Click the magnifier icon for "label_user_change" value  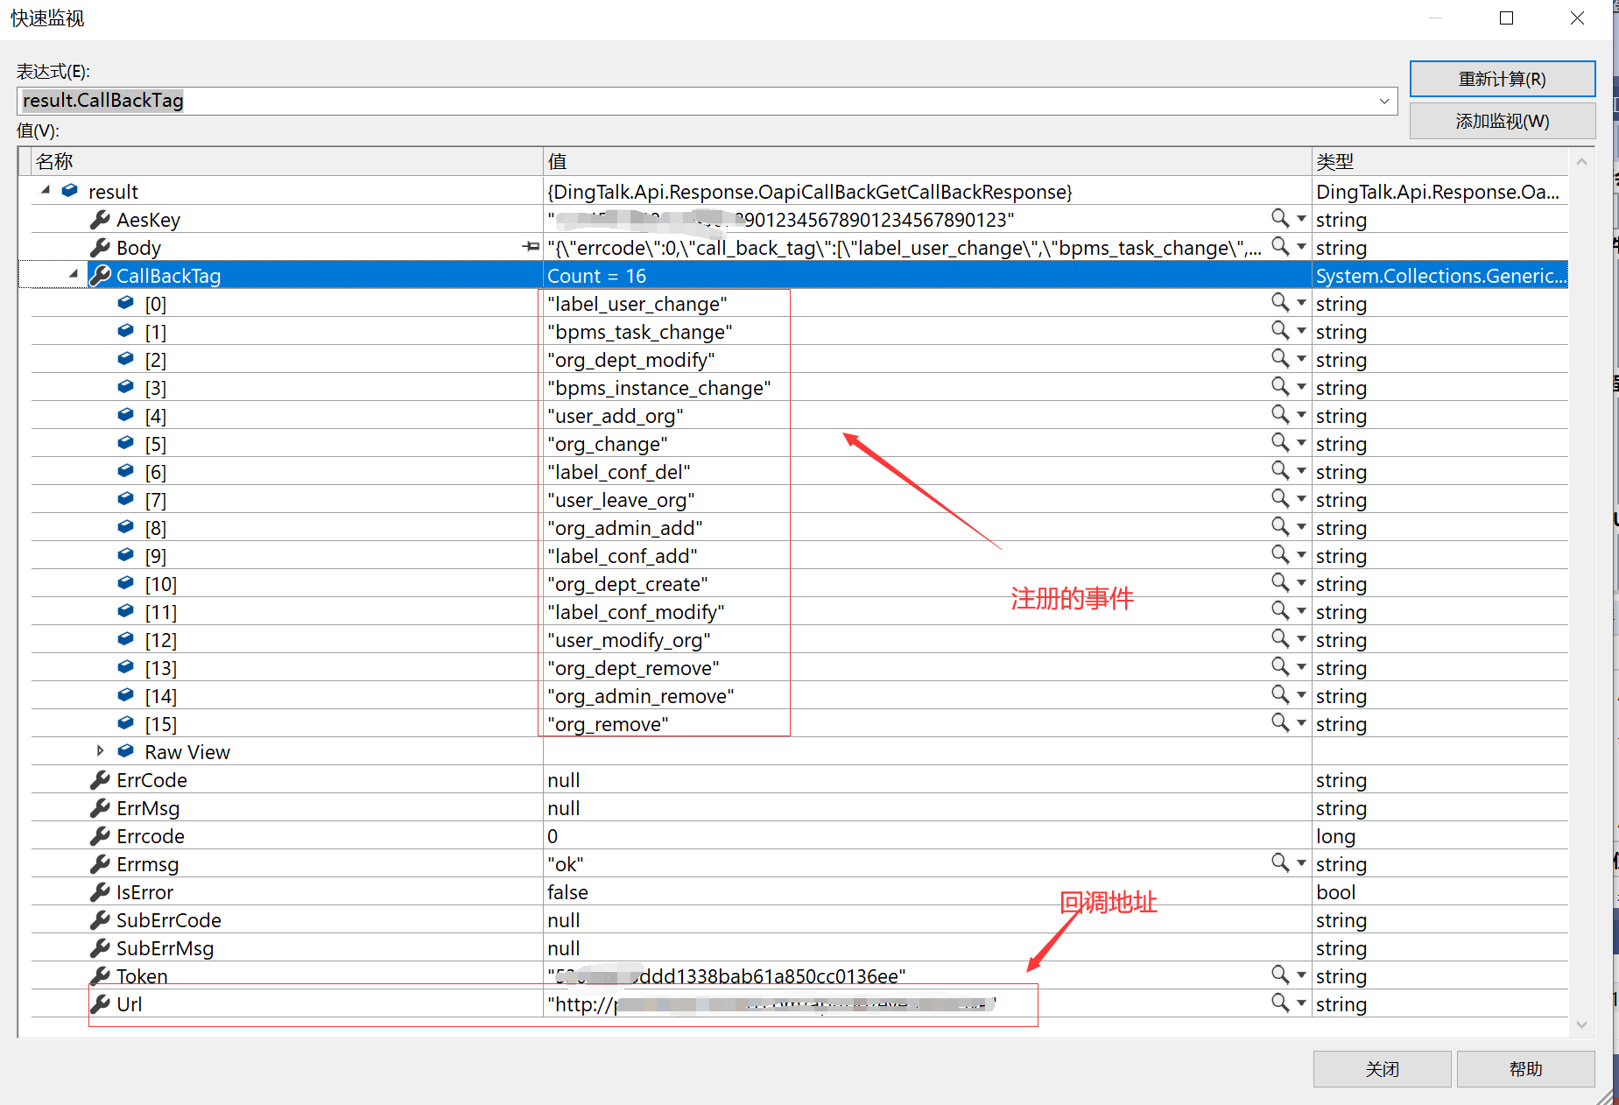pyautogui.click(x=1280, y=302)
